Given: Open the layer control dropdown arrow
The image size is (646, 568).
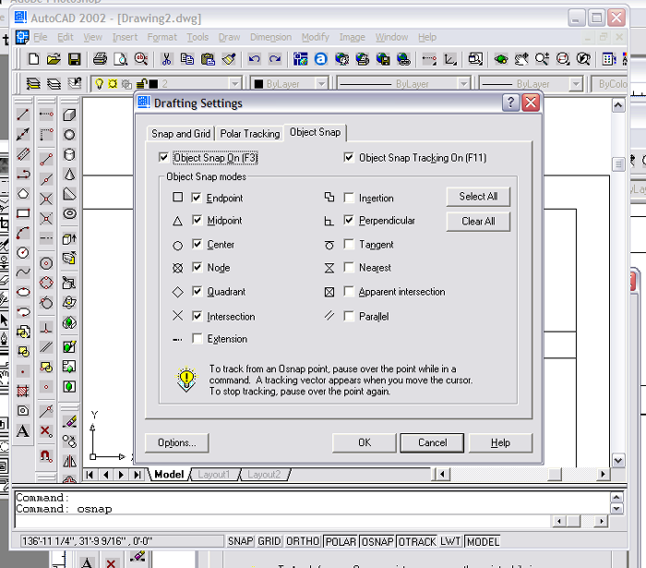Looking at the screenshot, I should coord(234,84).
